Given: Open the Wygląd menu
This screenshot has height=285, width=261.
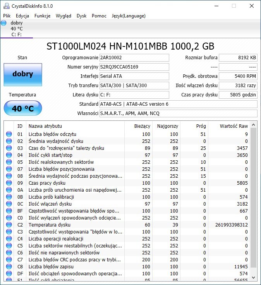Looking at the screenshot, I should 63,16.
